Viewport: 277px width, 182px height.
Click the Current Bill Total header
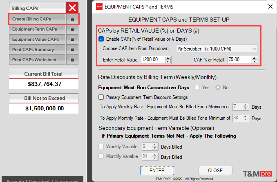[x=44, y=74]
